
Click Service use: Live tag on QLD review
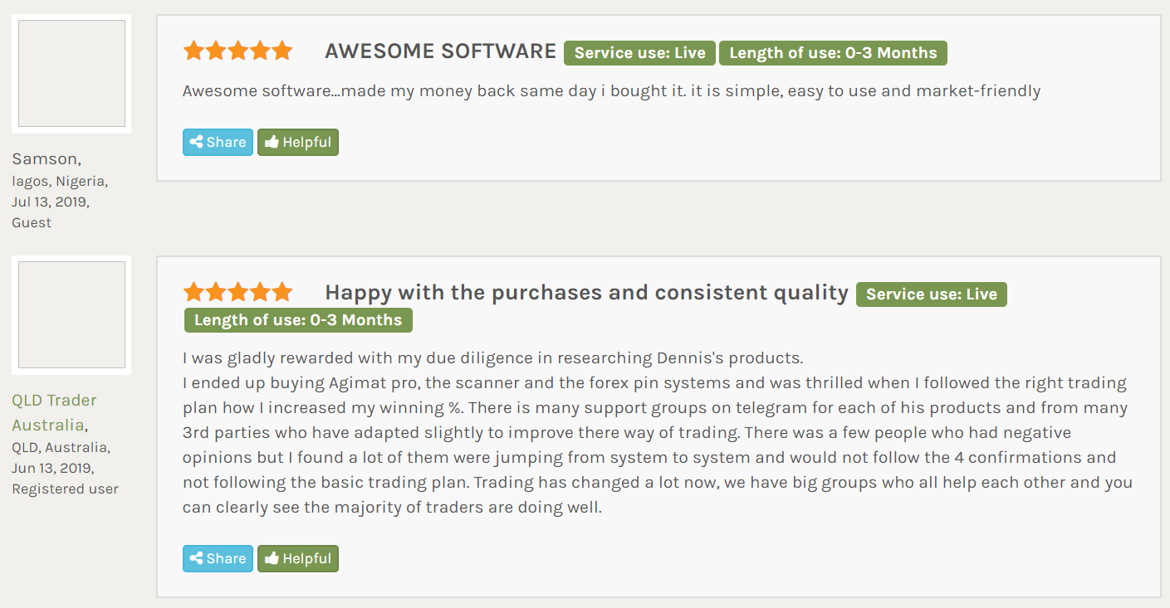tap(932, 294)
